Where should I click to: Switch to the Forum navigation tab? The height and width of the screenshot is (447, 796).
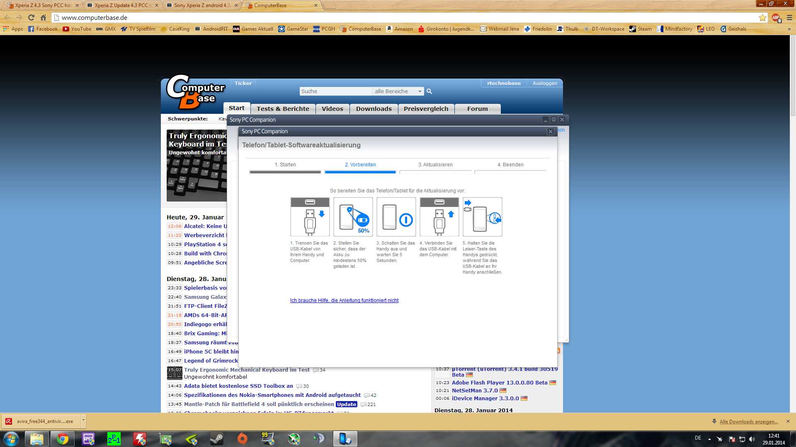[x=477, y=109]
